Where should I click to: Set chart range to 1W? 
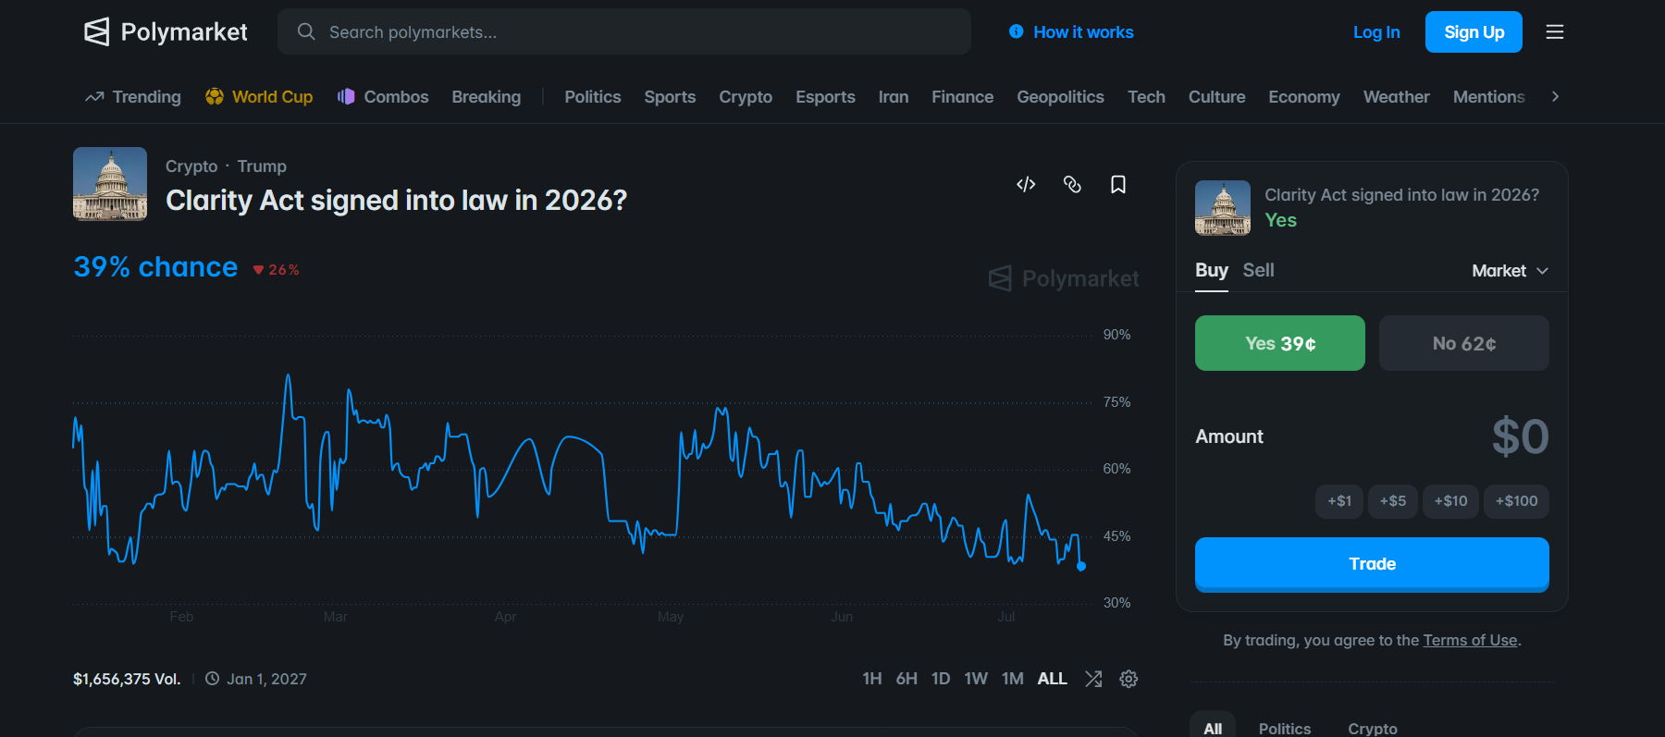976,679
